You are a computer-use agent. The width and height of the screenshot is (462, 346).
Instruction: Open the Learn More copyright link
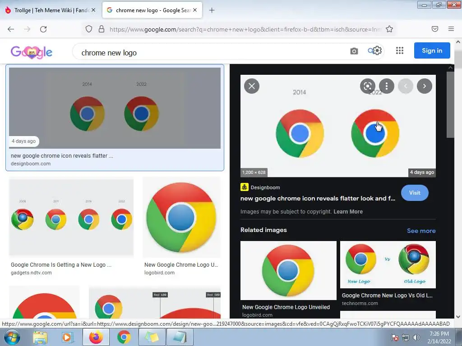[348, 212]
